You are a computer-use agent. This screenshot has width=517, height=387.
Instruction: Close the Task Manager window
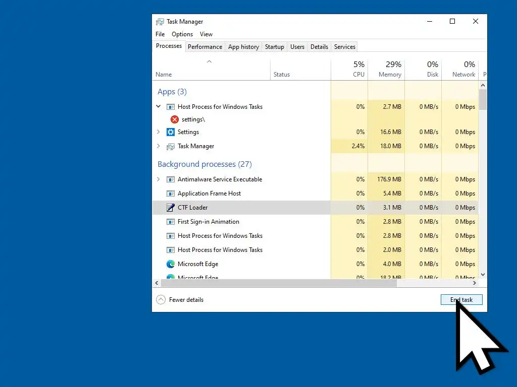click(x=476, y=21)
